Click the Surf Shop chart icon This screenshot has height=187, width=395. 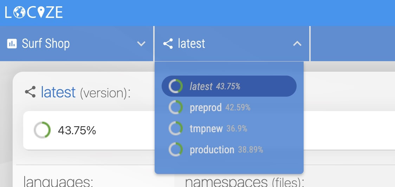tap(12, 44)
